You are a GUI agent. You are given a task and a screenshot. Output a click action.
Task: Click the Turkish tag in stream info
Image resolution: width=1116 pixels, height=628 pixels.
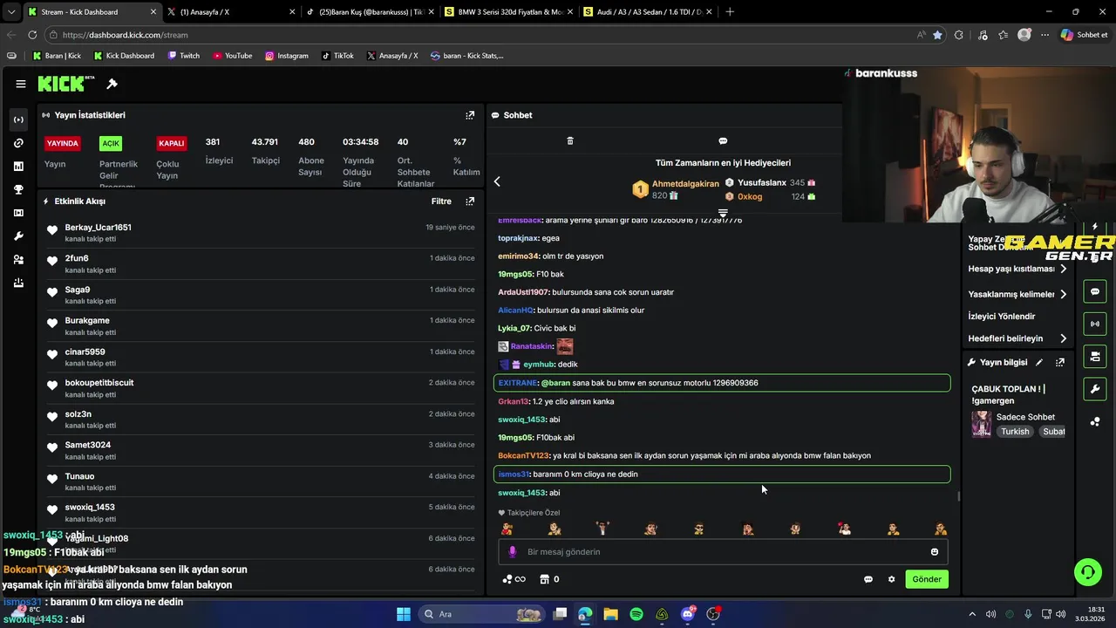coord(1015,432)
